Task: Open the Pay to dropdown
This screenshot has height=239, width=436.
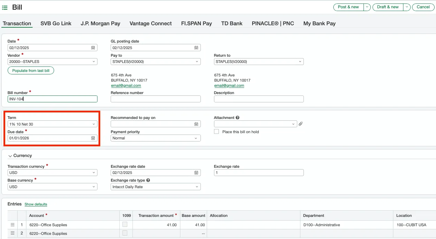Action: tap(156, 62)
